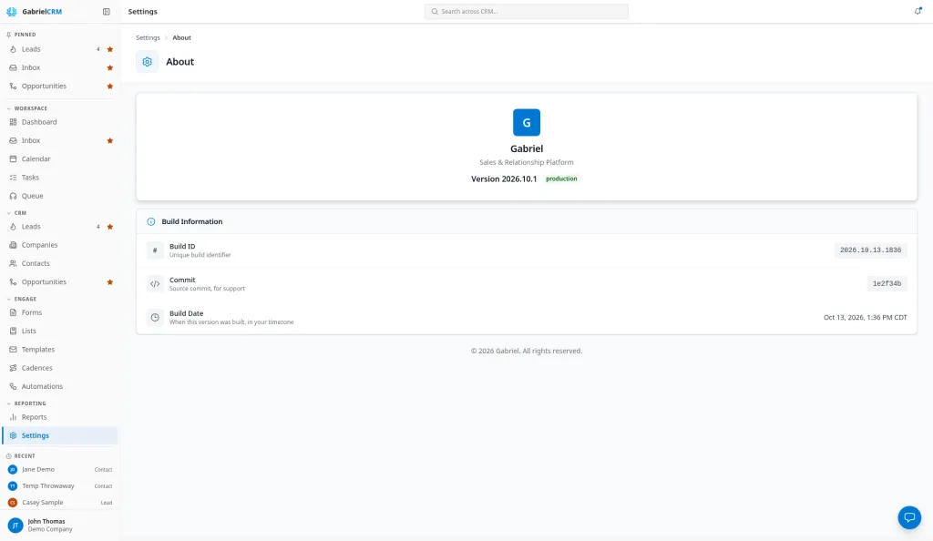Open recent lead Casey Sample

coord(59,503)
